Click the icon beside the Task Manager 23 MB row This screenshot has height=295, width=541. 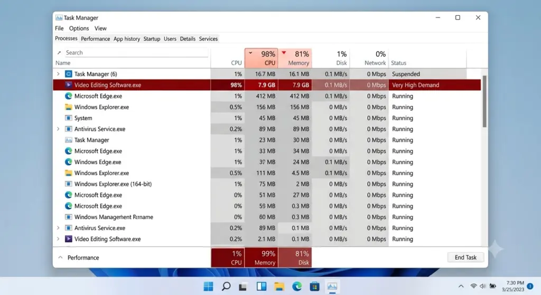click(x=68, y=140)
